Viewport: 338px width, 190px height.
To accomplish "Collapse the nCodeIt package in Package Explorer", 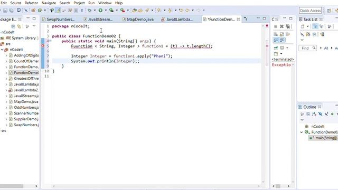I will (x=2, y=50).
